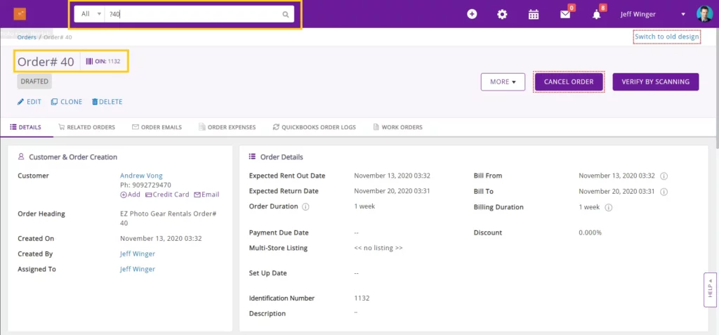This screenshot has width=719, height=335.
Task: Click the Jeff Winger profile avatar
Action: [x=704, y=14]
